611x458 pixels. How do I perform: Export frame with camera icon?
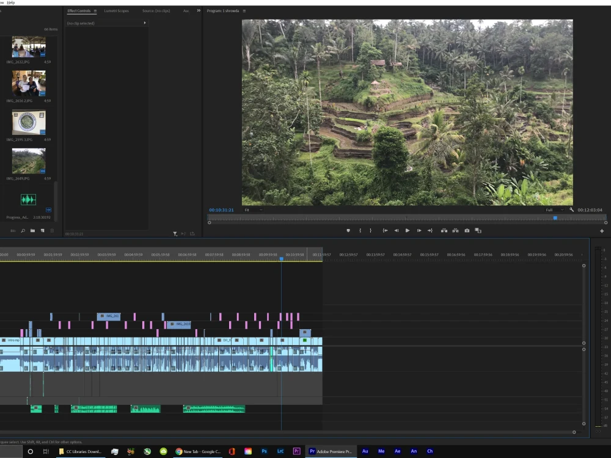(467, 231)
